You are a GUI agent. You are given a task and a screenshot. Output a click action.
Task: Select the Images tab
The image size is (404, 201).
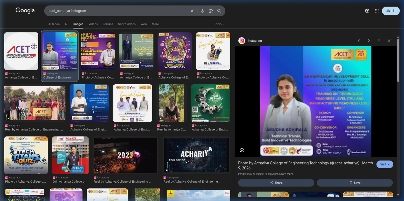pos(78,24)
